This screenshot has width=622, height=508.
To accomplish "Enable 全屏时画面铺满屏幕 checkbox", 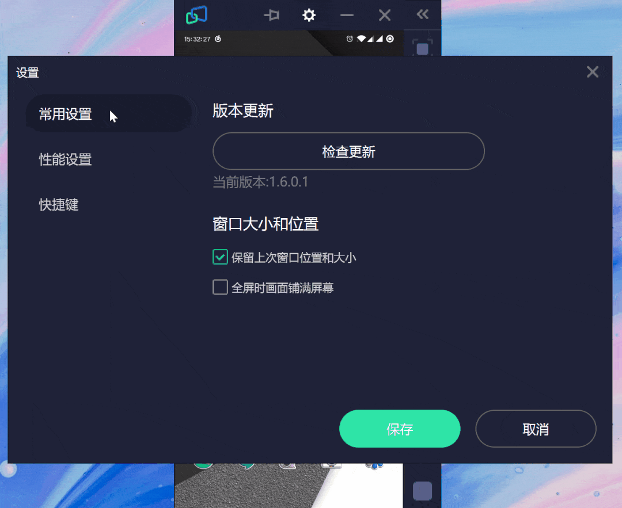I will [x=220, y=287].
